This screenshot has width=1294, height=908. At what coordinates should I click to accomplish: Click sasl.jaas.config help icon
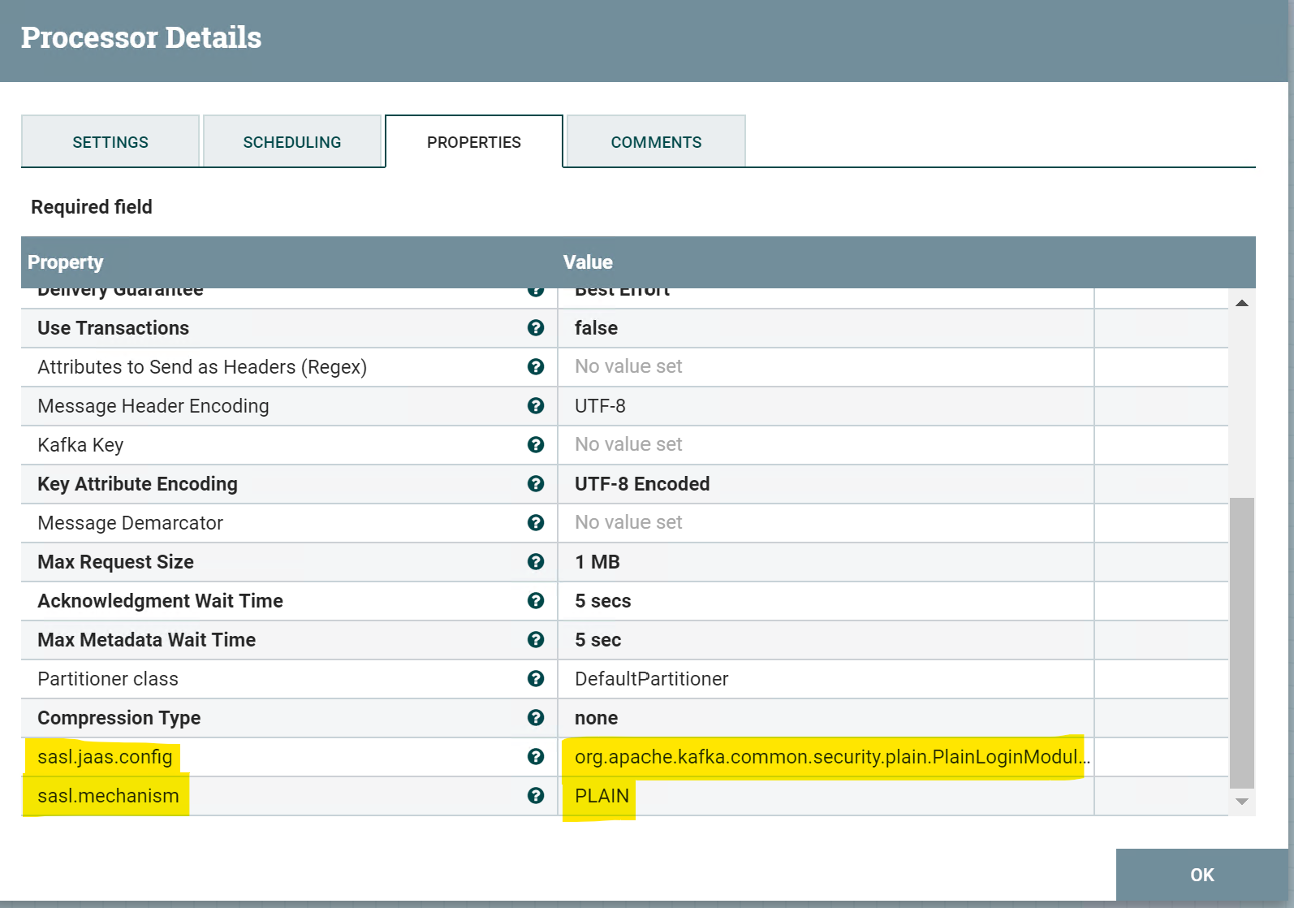click(536, 756)
